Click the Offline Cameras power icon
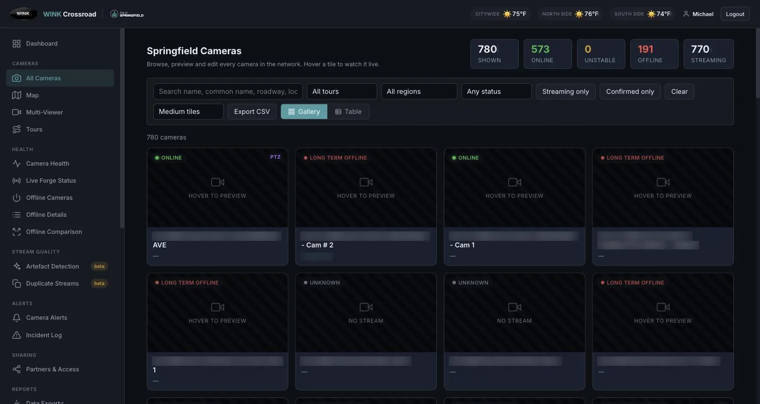The height and width of the screenshot is (404, 760). (17, 198)
